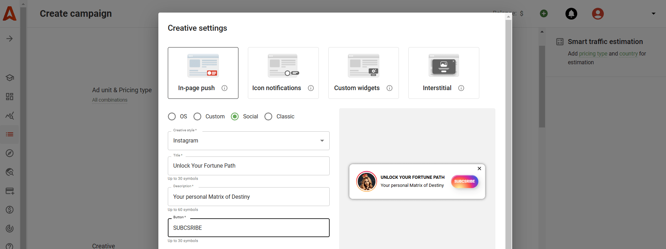Show info for In-page push

pyautogui.click(x=224, y=88)
